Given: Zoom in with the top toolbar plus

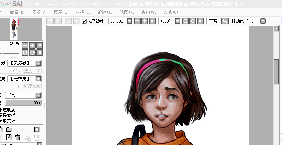Looking at the screenshot, I should click(x=145, y=21).
